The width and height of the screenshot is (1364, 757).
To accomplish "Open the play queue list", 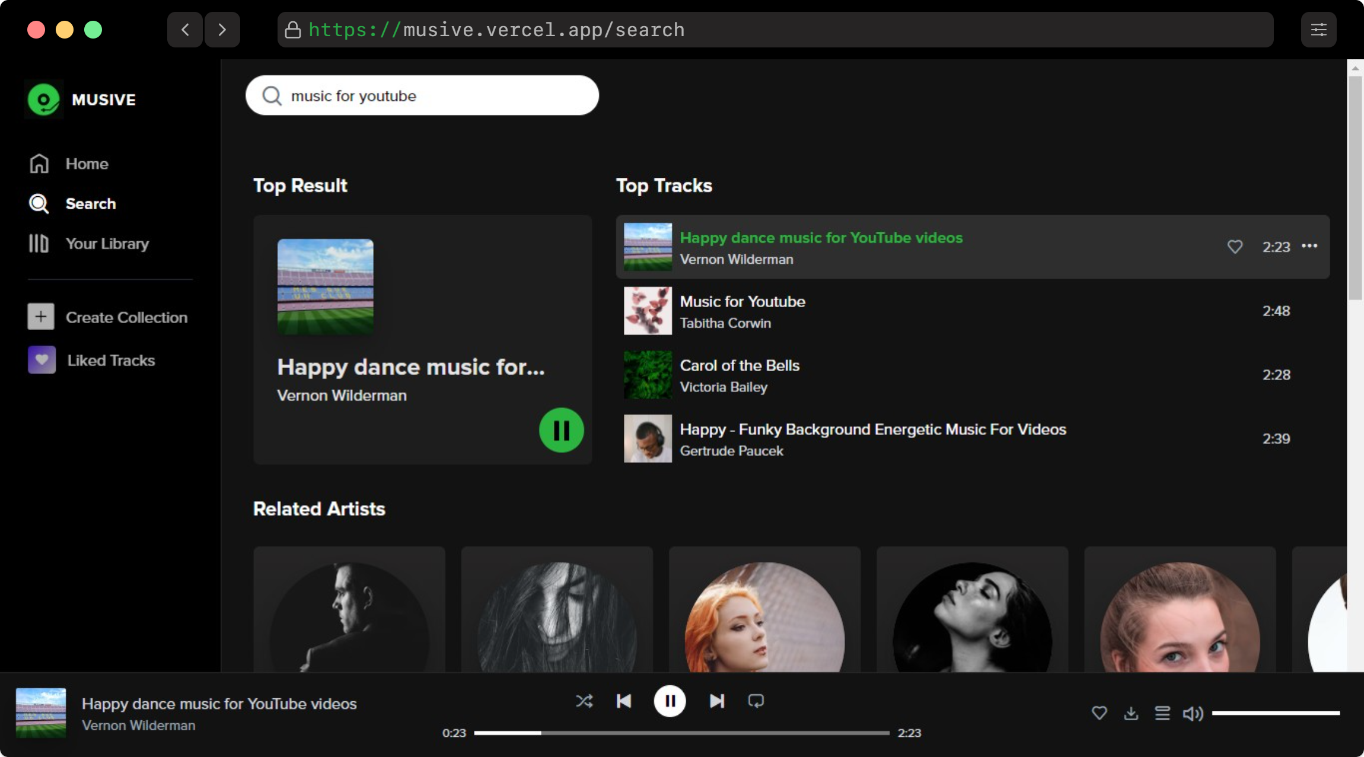I will click(x=1162, y=713).
